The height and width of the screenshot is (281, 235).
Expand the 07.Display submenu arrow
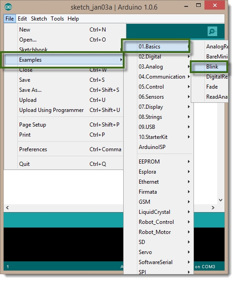188,107
